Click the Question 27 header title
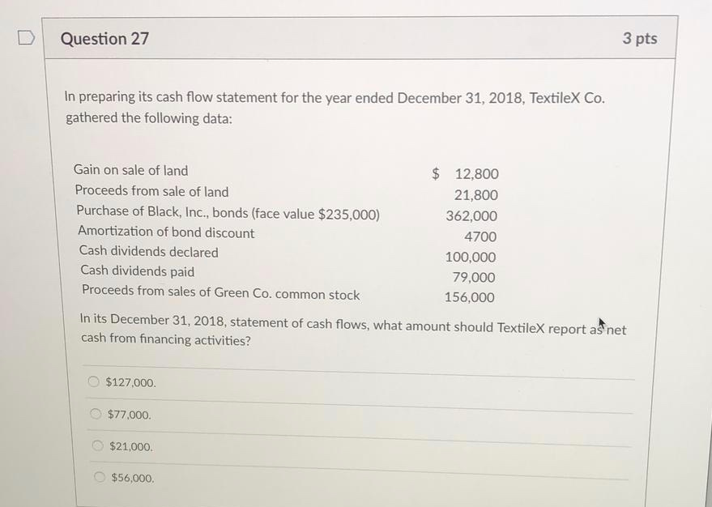Viewport: 712px width, 507px height. coord(104,38)
